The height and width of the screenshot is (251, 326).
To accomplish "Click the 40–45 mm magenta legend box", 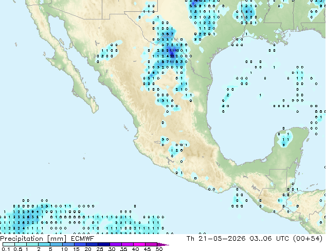I will pos(139,244).
